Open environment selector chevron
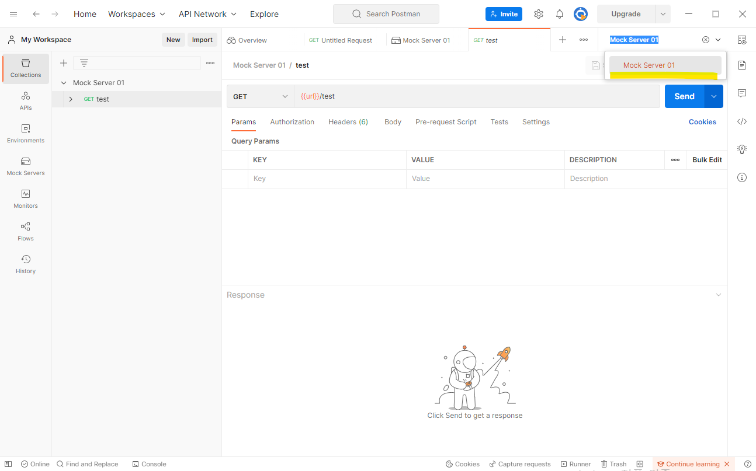 [x=718, y=40]
